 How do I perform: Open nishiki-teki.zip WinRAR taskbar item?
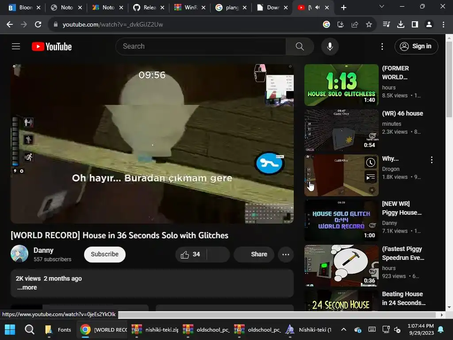click(x=154, y=329)
